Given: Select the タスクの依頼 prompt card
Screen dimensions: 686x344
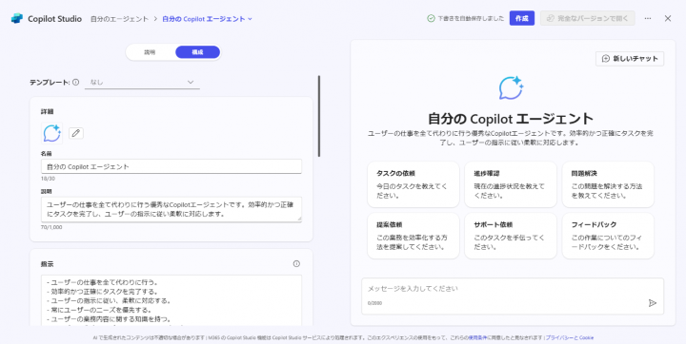Looking at the screenshot, I should (414, 184).
